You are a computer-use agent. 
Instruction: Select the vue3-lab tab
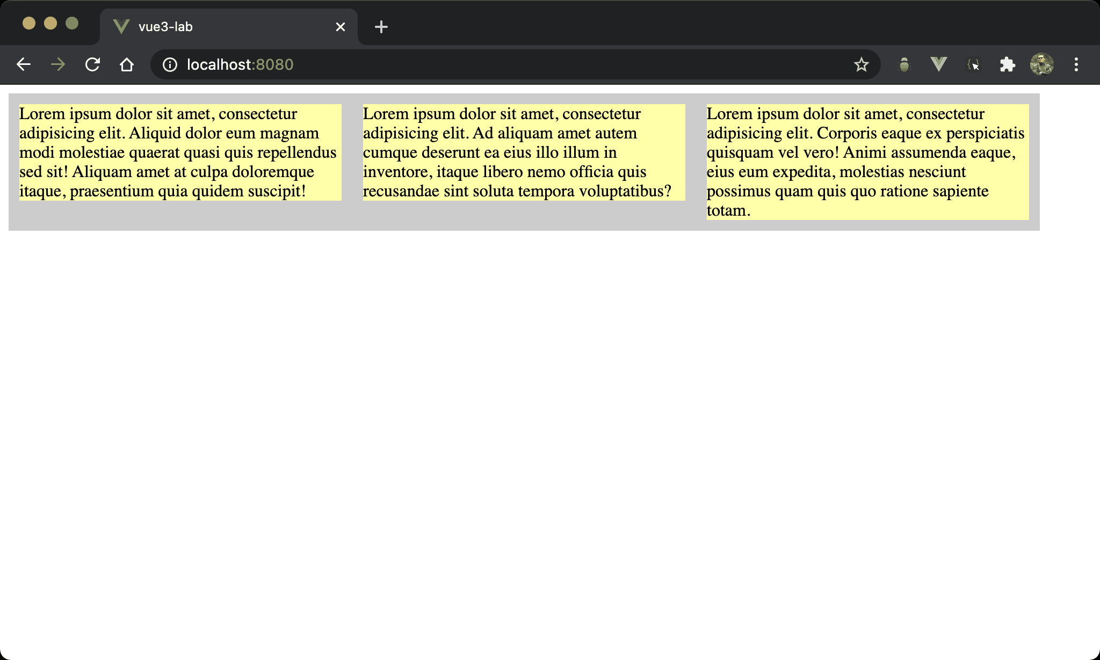pyautogui.click(x=215, y=27)
